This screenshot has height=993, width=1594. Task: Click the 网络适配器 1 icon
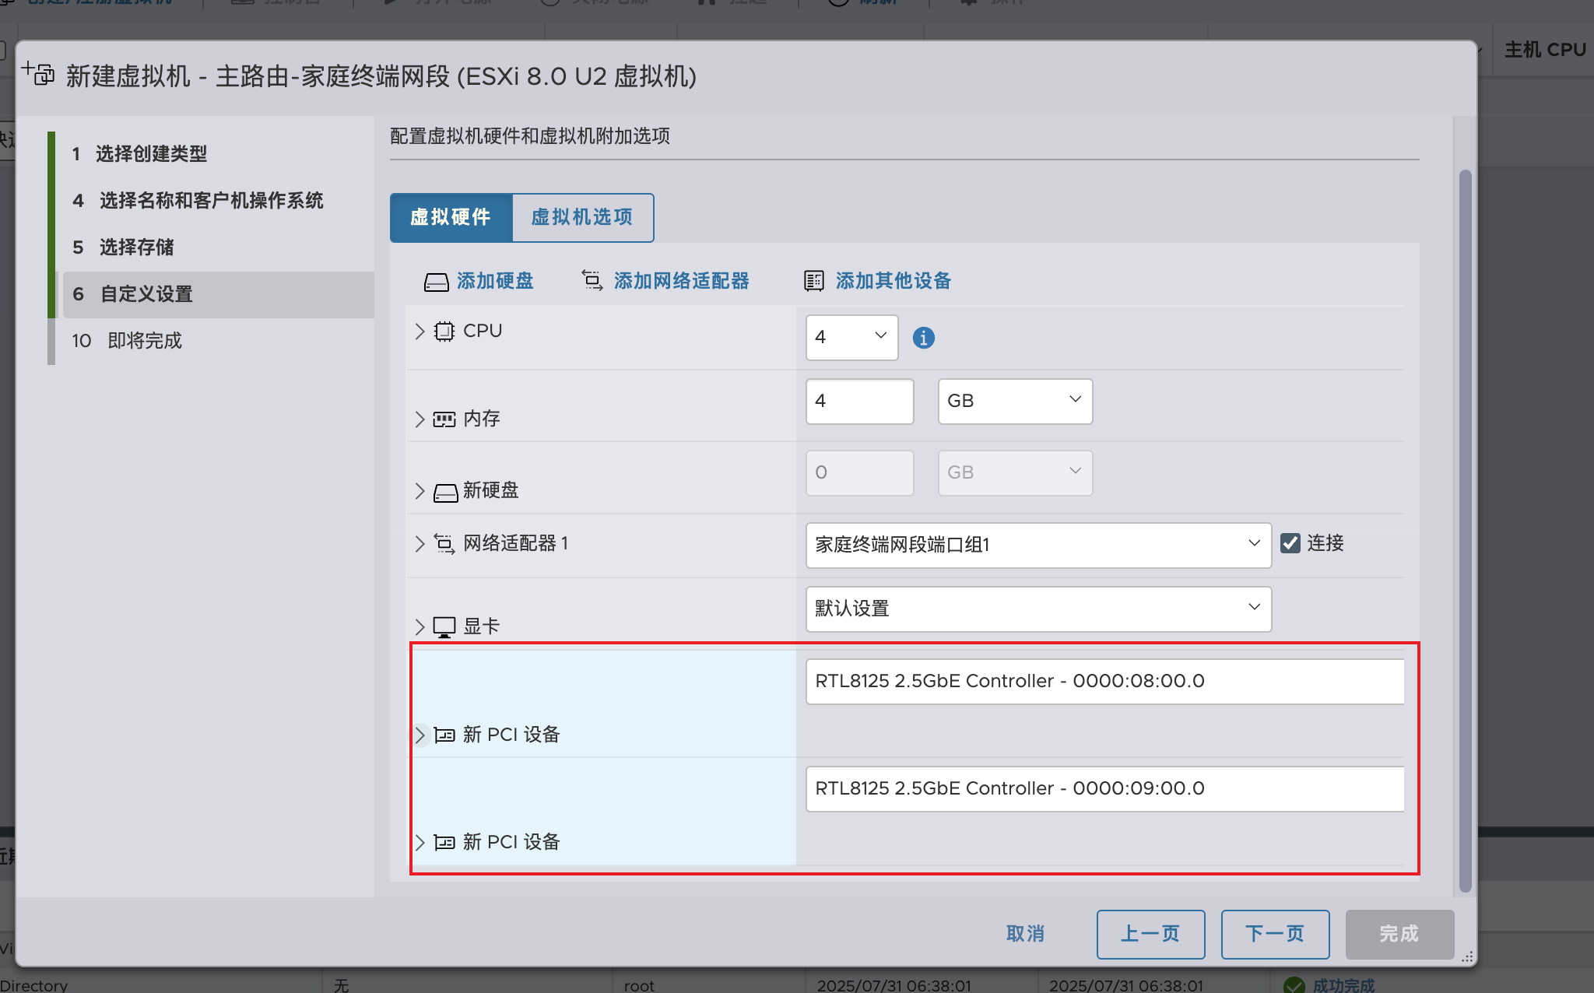tap(444, 543)
